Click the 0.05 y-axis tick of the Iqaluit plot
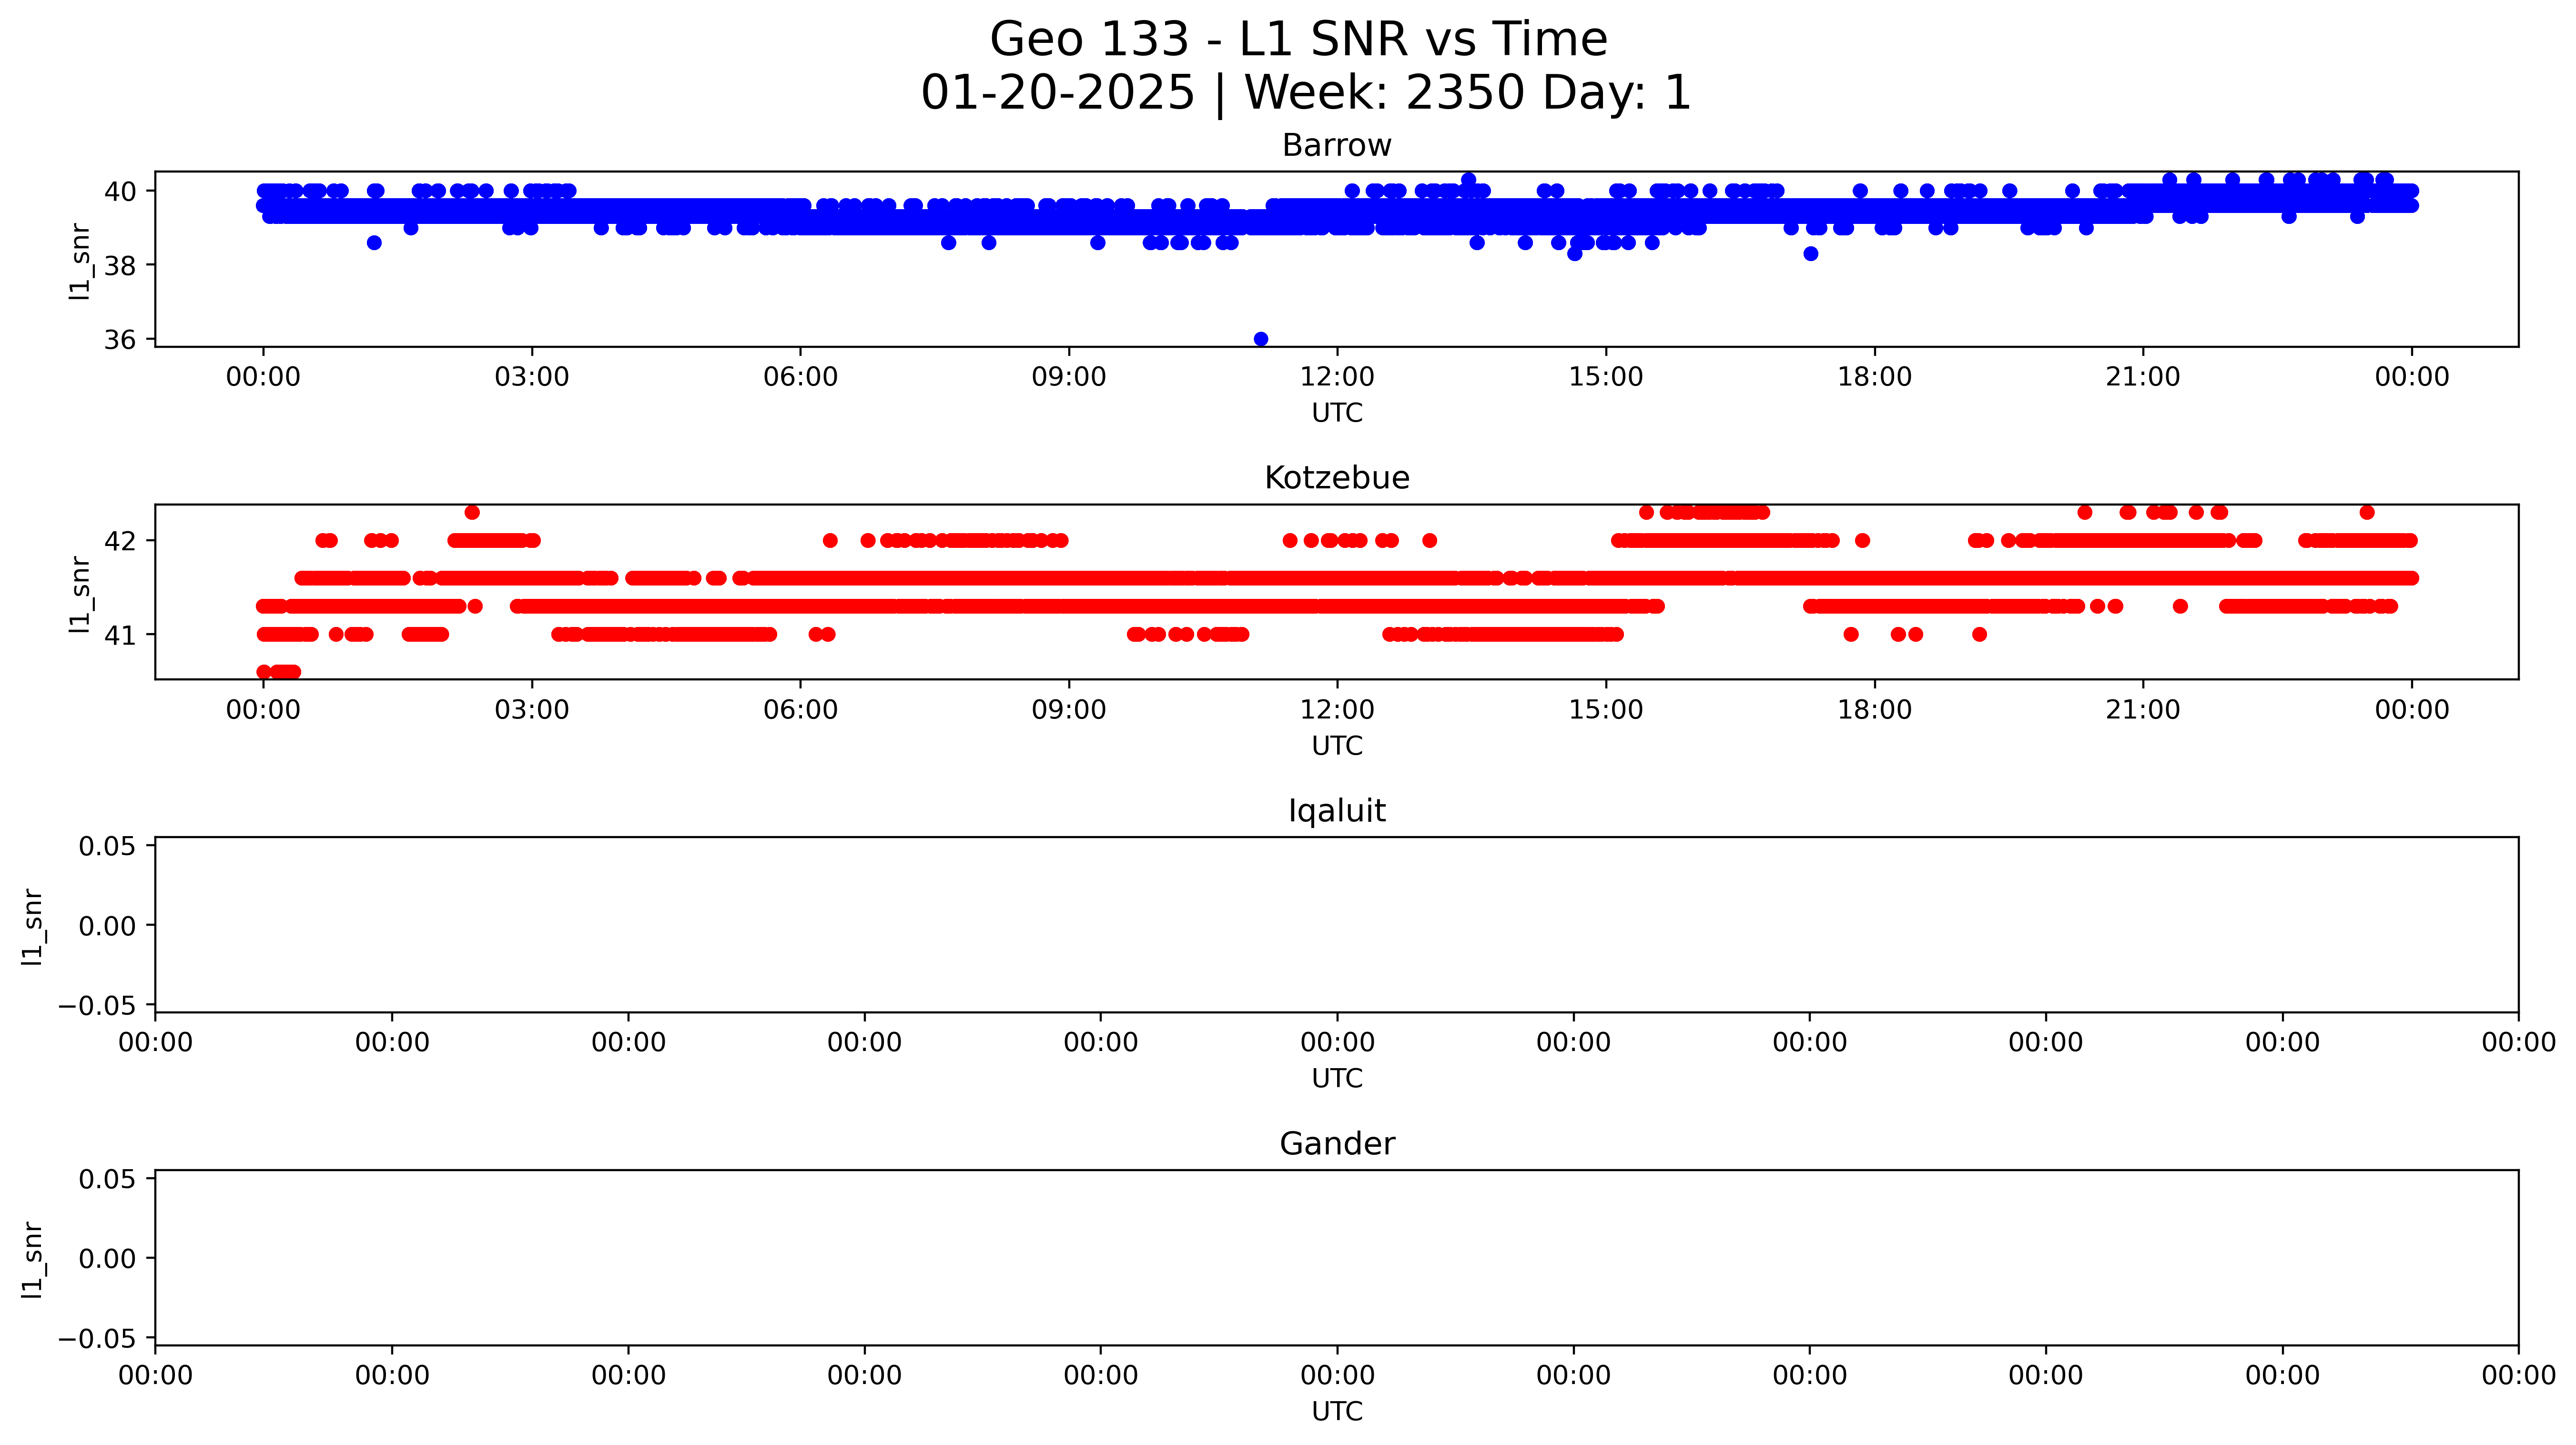The image size is (2576, 1445). click(107, 847)
